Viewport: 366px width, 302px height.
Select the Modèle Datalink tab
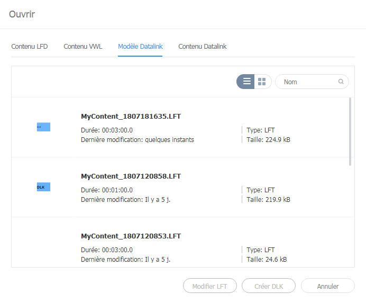coord(140,47)
